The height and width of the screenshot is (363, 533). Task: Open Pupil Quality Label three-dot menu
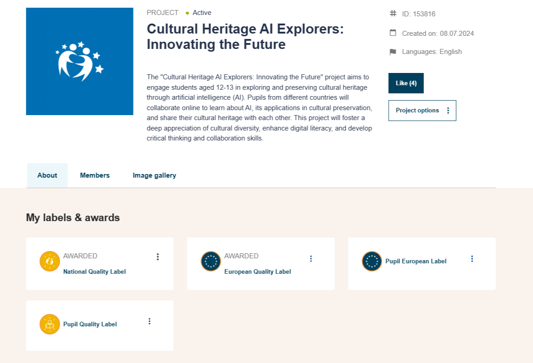[x=149, y=321]
